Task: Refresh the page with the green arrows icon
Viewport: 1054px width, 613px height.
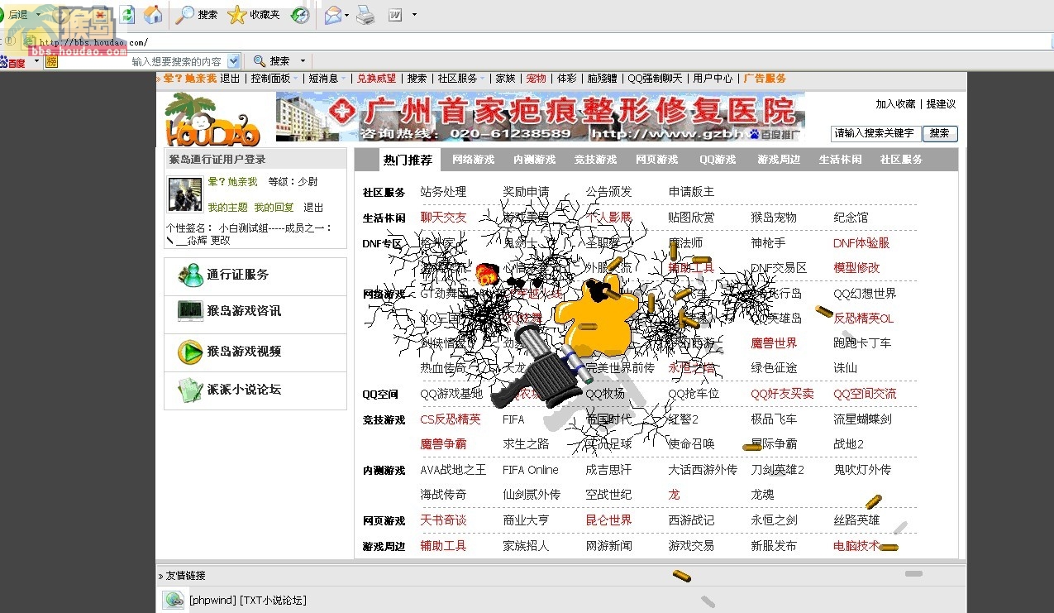Action: (127, 14)
